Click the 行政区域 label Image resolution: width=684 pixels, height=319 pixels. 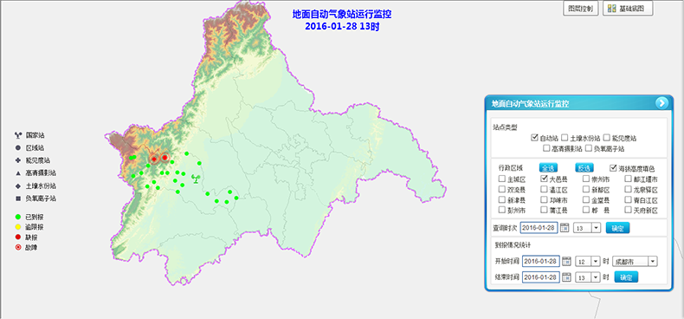[x=510, y=168]
